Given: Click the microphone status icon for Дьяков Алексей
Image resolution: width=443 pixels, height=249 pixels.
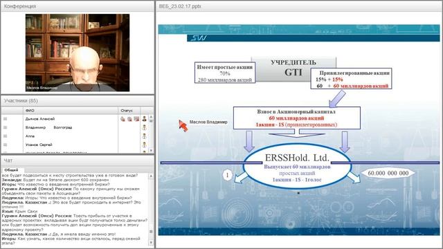Looking at the screenshot, I should point(123,119).
